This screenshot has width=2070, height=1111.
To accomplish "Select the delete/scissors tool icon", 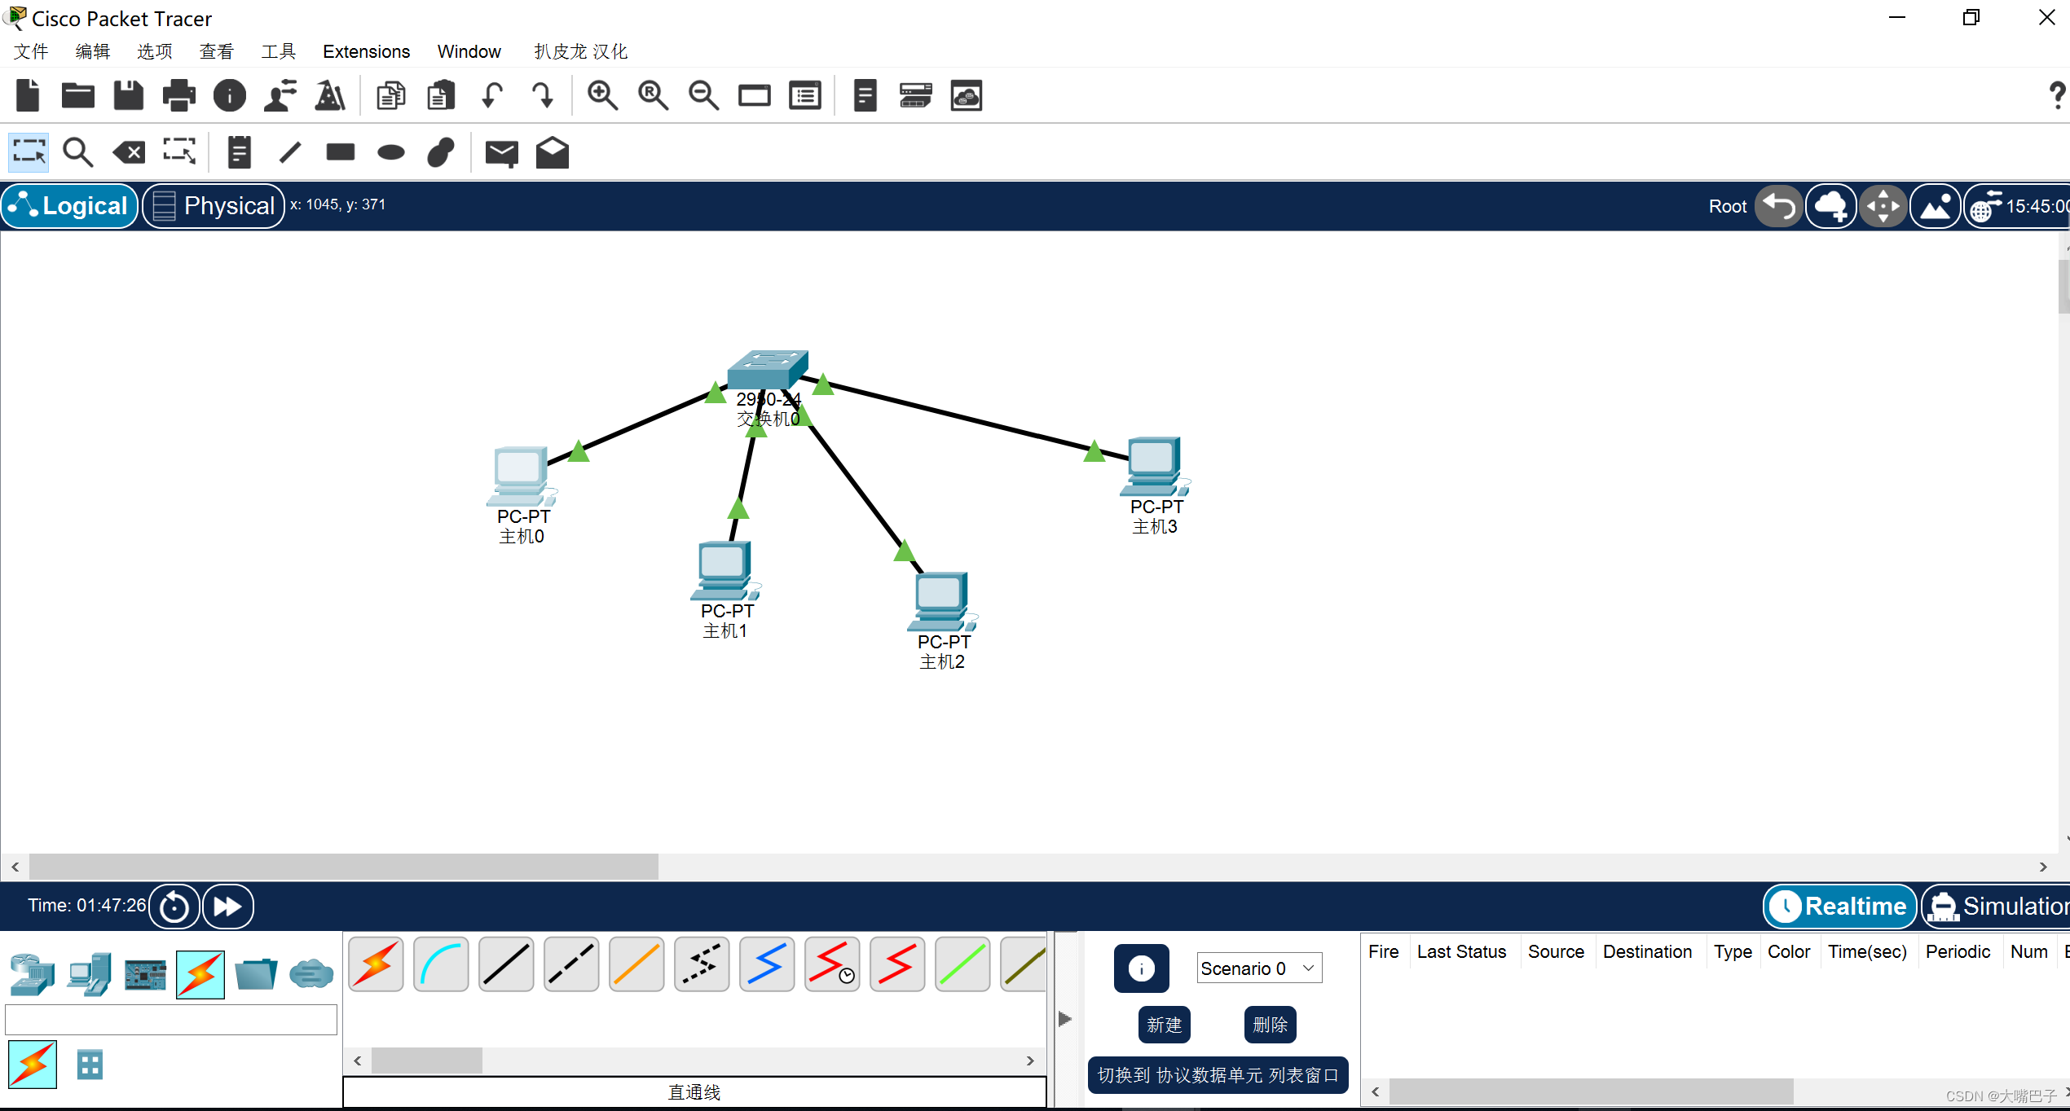I will pos(130,151).
